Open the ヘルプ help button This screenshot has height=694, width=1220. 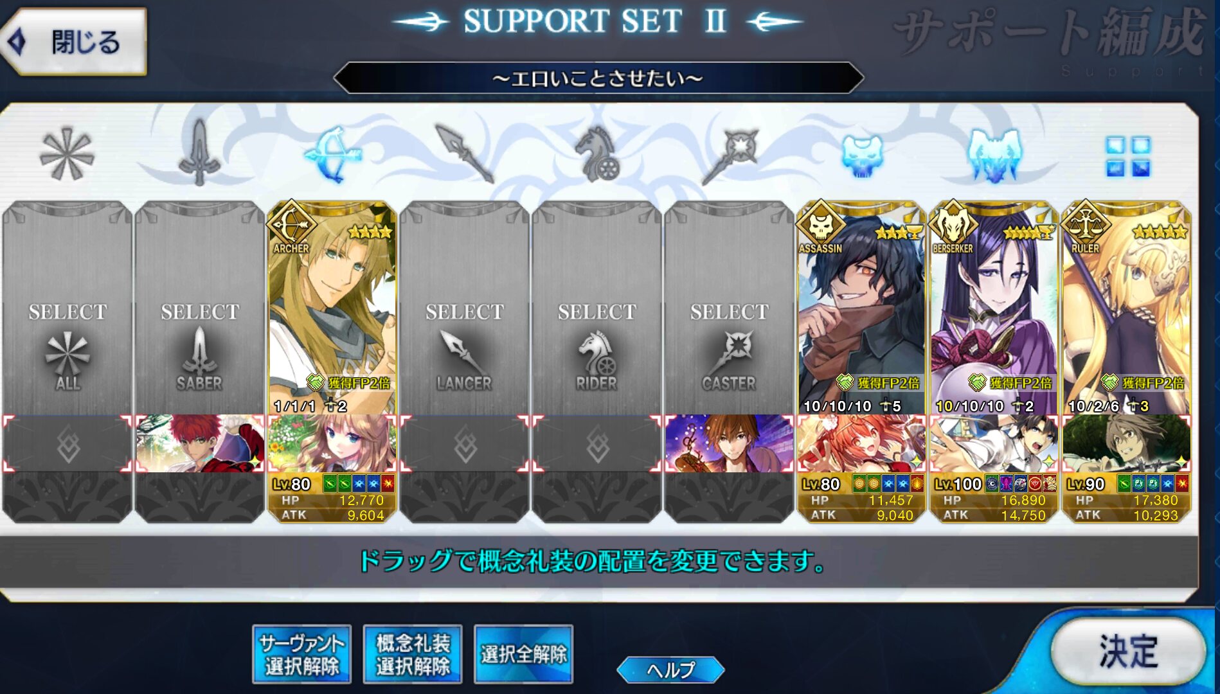coord(670,670)
